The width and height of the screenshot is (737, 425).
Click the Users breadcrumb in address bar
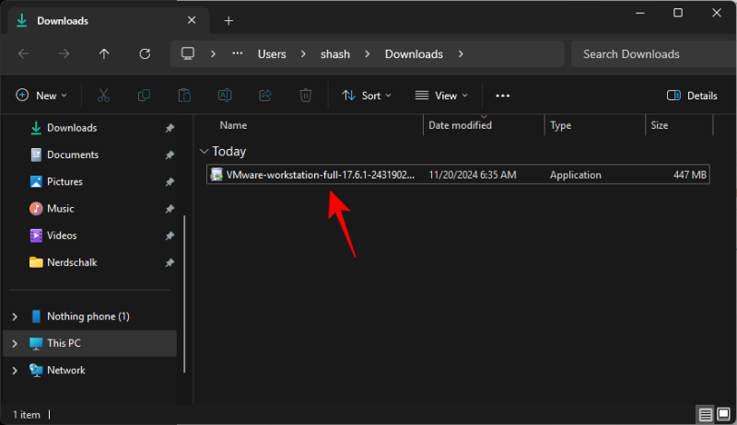click(x=272, y=54)
